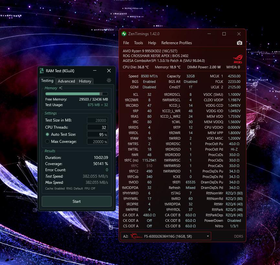Click the Nitro 1/3/1 value
280x265 pixels.
tap(234, 226)
